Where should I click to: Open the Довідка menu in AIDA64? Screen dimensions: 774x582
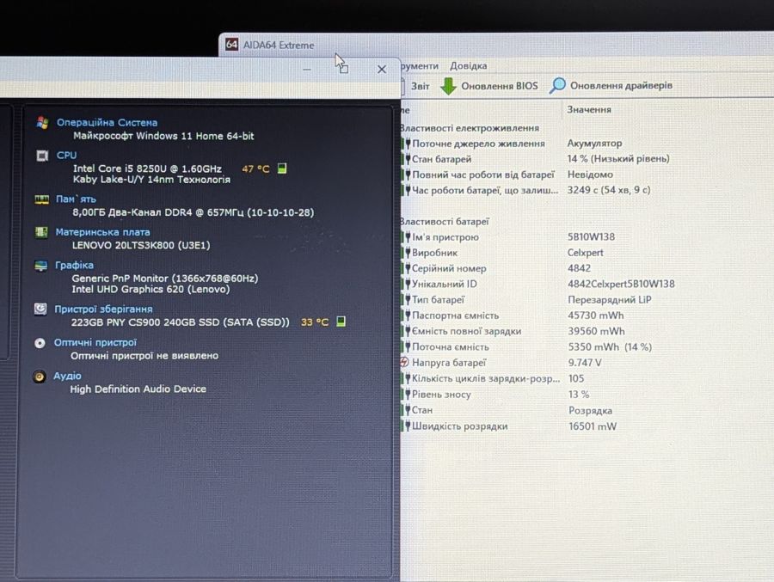pyautogui.click(x=468, y=65)
